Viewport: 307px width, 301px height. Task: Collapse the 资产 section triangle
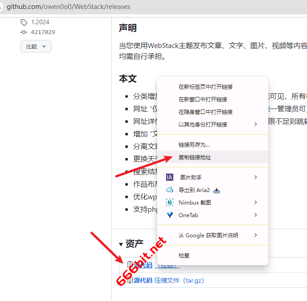(x=121, y=244)
